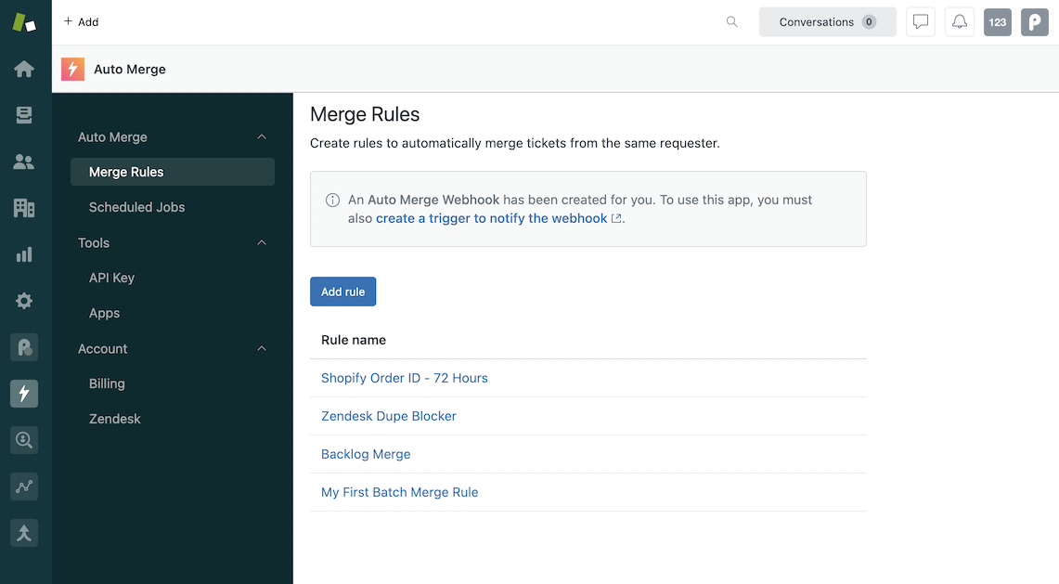
Task: Open the P profile avatar icon
Action: pyautogui.click(x=1034, y=21)
